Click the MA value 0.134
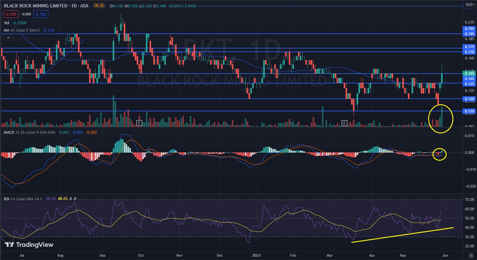477x260 pixels. click(x=49, y=30)
